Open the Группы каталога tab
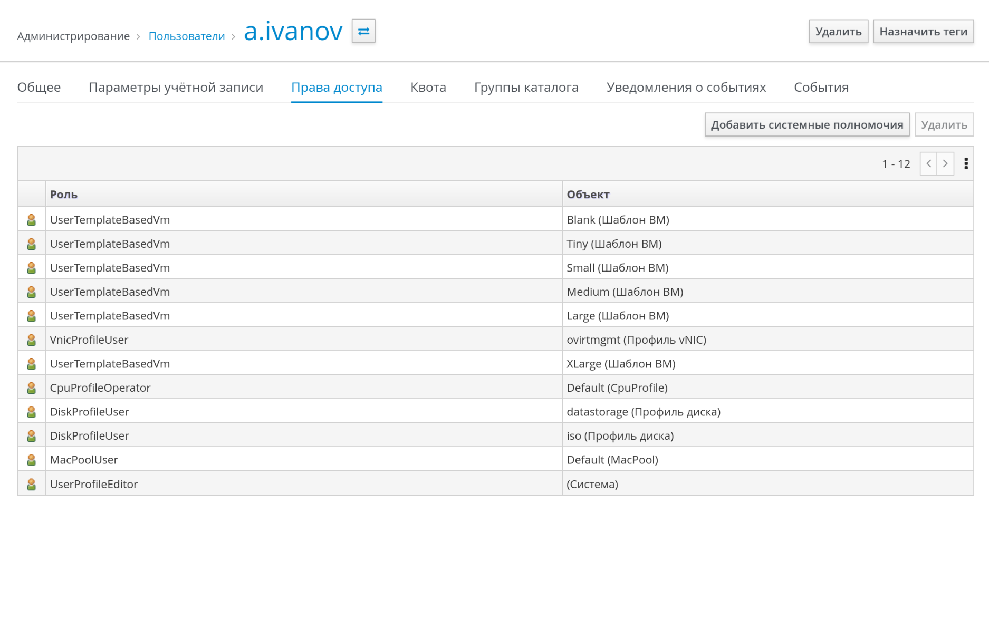 526,88
